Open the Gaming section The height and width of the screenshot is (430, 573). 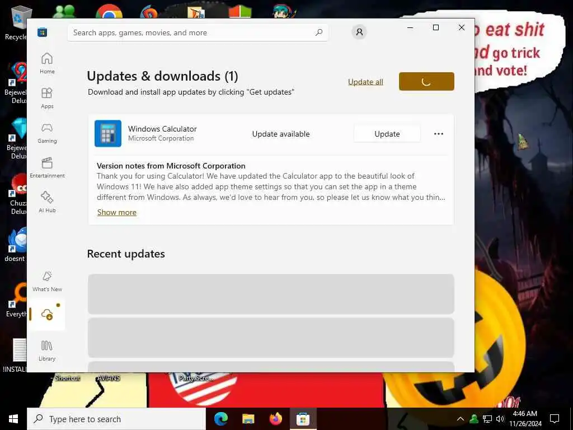[47, 133]
